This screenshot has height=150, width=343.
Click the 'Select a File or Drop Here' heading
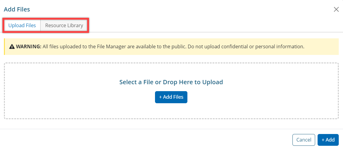tap(171, 82)
